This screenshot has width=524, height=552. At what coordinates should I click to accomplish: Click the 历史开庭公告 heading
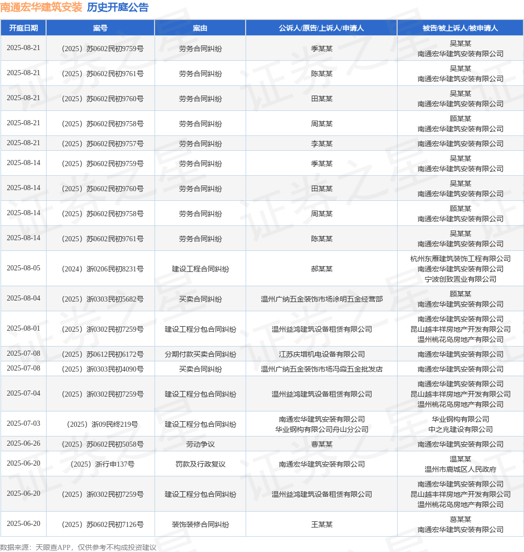click(118, 7)
